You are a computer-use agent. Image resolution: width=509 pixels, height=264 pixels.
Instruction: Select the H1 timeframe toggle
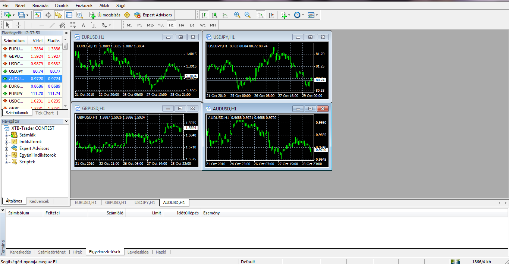point(171,25)
